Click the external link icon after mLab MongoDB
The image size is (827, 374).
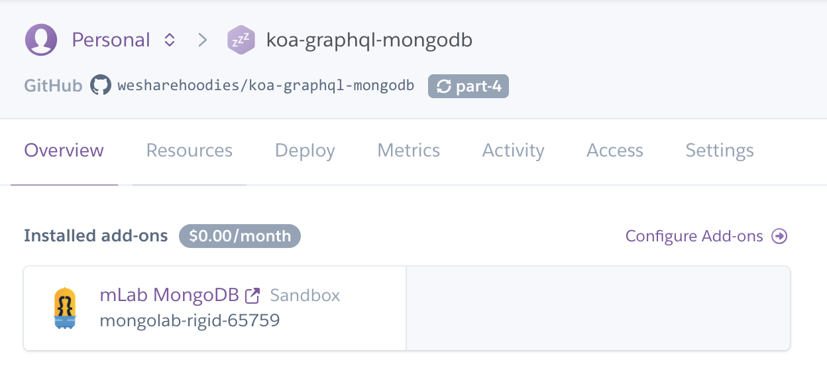pyautogui.click(x=252, y=295)
